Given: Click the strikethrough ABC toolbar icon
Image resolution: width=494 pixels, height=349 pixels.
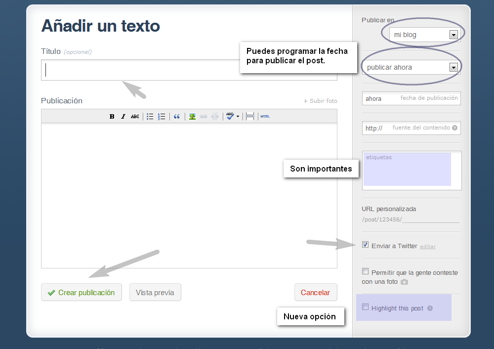Looking at the screenshot, I should click(135, 117).
